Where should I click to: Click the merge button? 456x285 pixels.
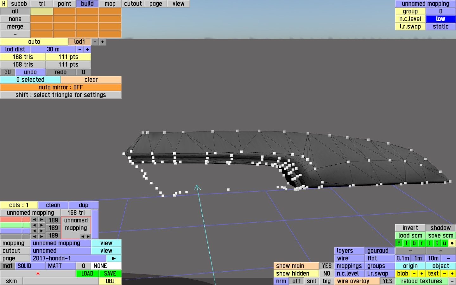[x=15, y=27]
